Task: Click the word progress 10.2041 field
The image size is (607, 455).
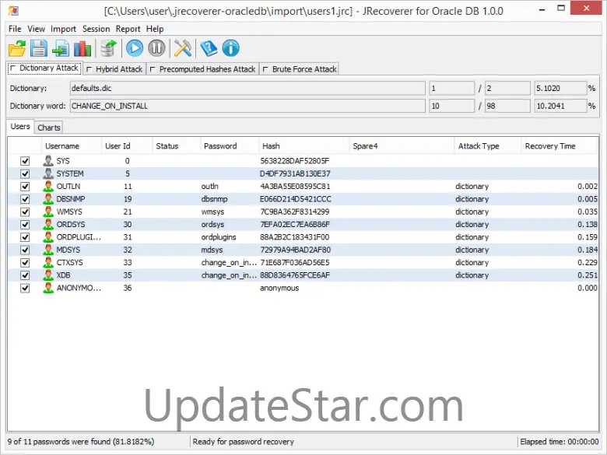Action: click(x=560, y=106)
